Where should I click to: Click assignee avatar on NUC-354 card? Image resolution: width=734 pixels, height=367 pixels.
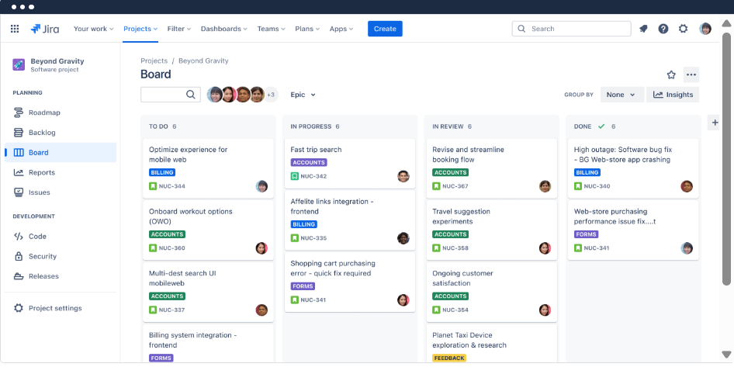(x=545, y=310)
